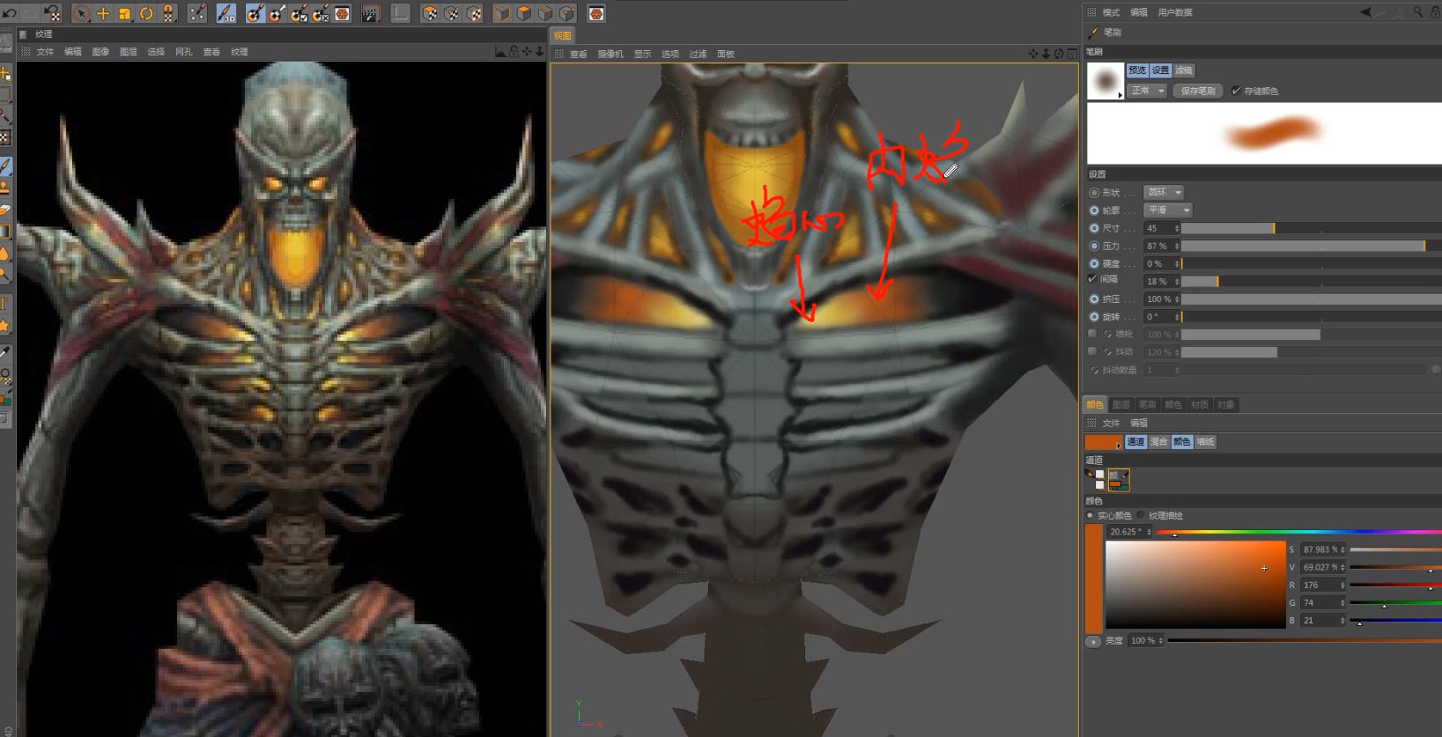Click the rainbow hue slider
1442x737 pixels.
point(1298,532)
